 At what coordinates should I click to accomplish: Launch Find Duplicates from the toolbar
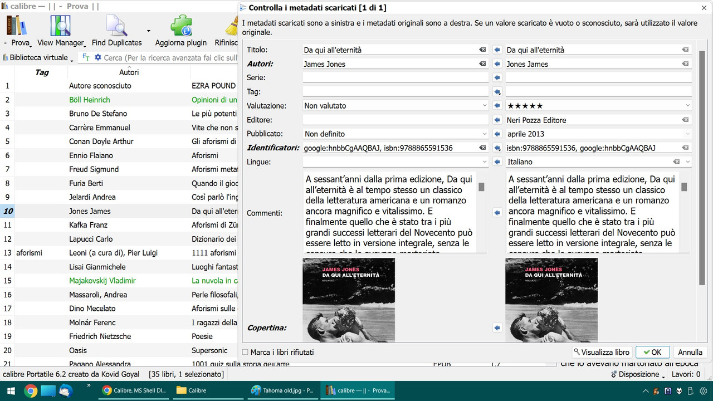(x=117, y=26)
